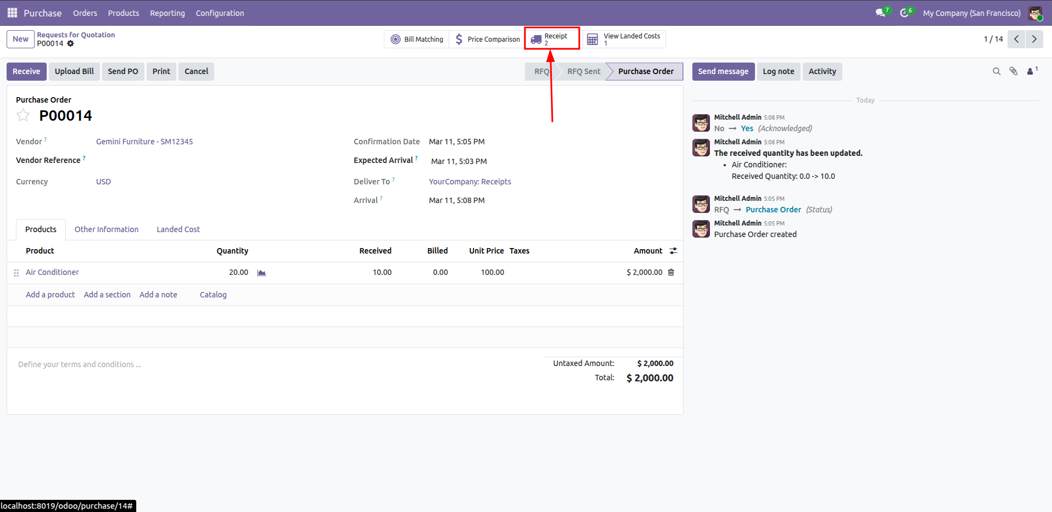Click the gear icon beside P00014 breadcrumb

(70, 43)
